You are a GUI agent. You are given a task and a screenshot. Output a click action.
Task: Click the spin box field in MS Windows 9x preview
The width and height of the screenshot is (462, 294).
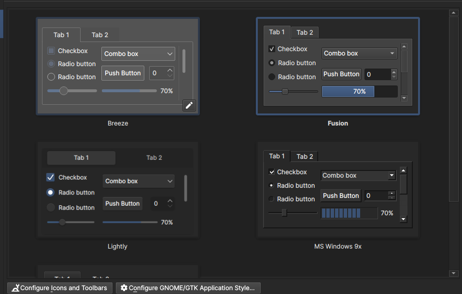click(x=376, y=196)
